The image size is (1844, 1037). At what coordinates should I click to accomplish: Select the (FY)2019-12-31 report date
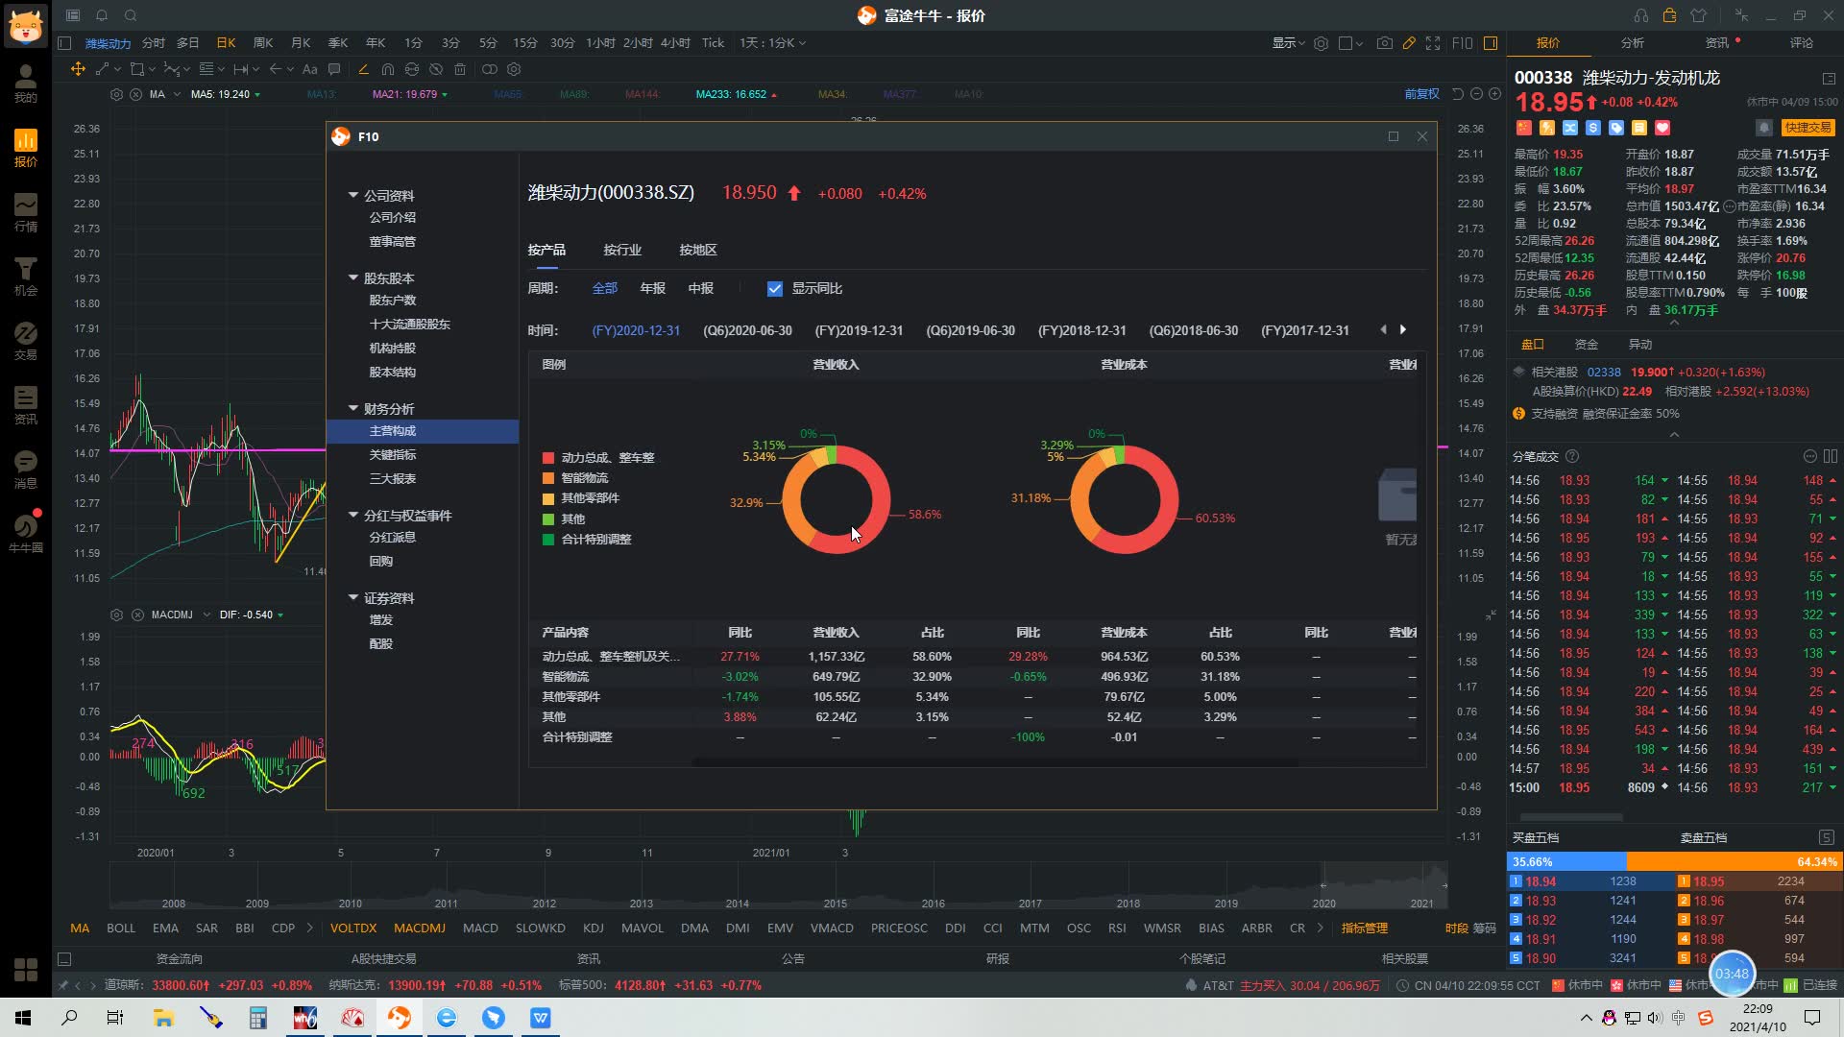pyautogui.click(x=859, y=330)
